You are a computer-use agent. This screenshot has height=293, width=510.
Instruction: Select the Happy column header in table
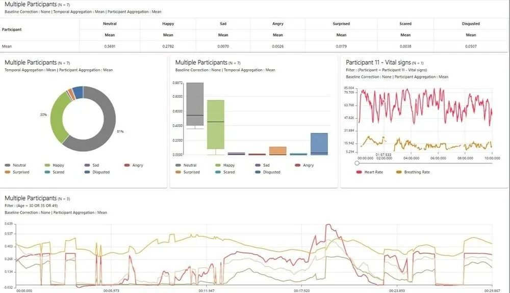168,23
